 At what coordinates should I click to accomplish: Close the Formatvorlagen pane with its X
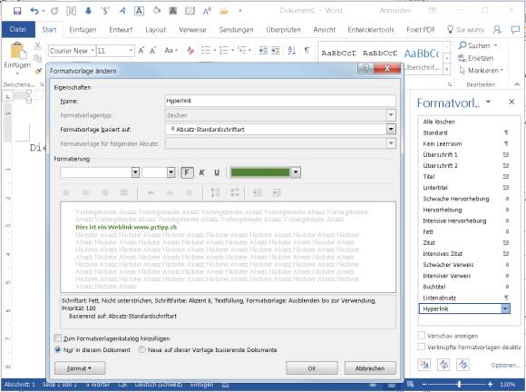coord(511,102)
